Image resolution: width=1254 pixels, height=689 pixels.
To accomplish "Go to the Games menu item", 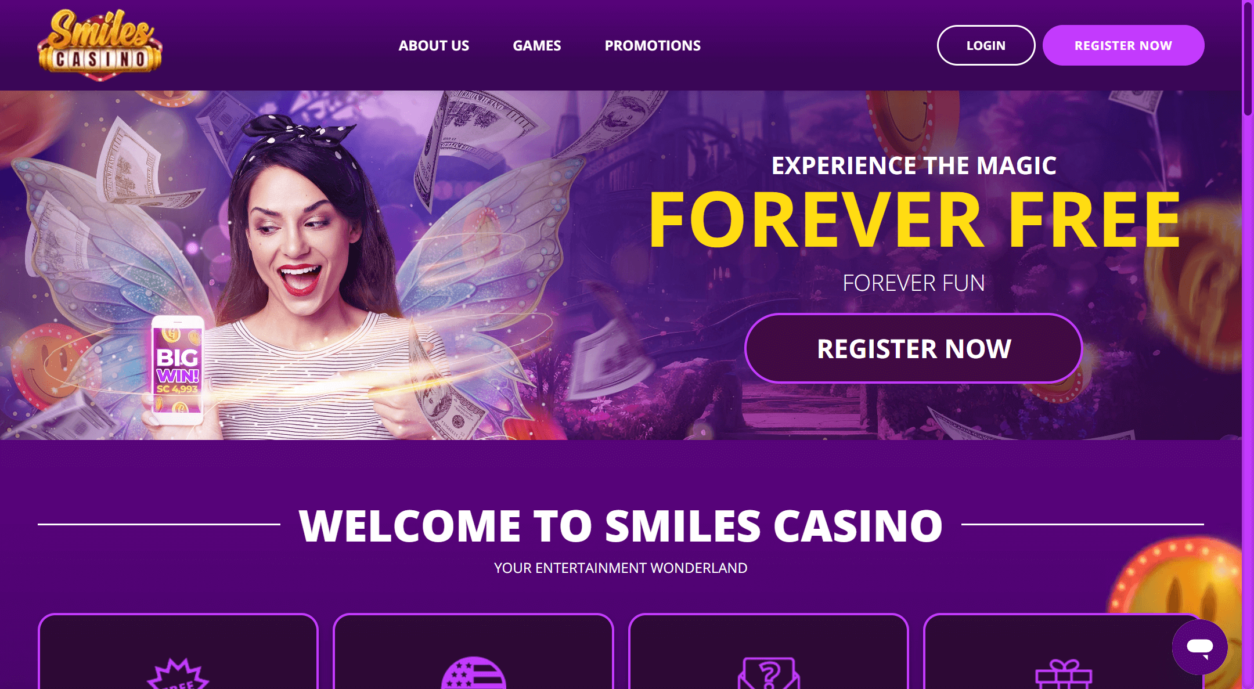I will point(537,45).
